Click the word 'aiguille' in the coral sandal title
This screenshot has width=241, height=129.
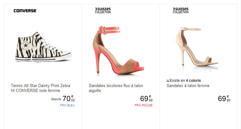click(x=95, y=91)
